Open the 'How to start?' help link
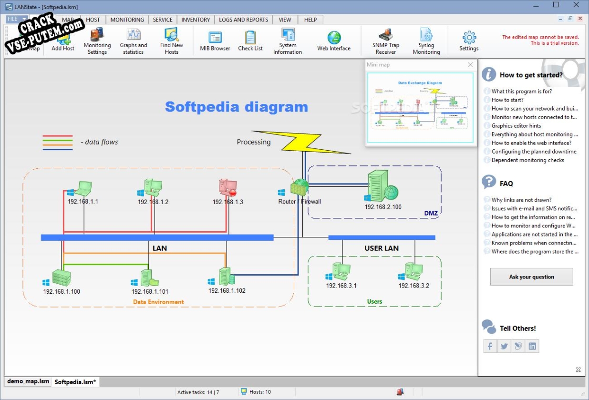 click(507, 100)
